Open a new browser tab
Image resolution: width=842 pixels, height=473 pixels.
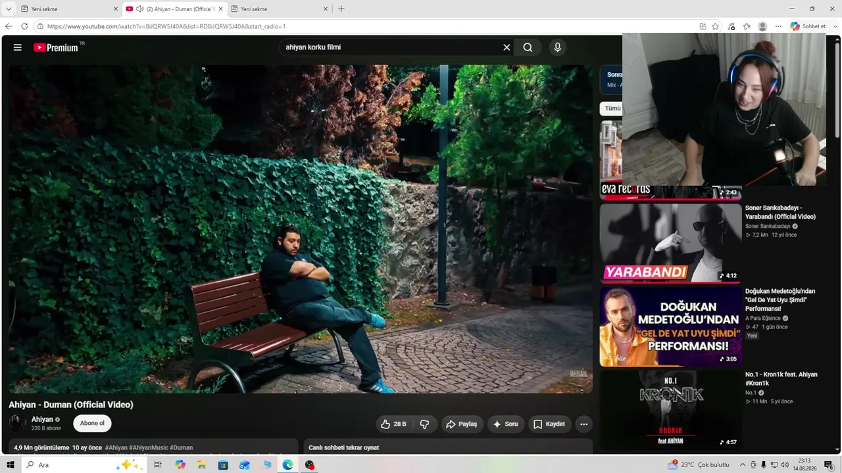point(341,9)
